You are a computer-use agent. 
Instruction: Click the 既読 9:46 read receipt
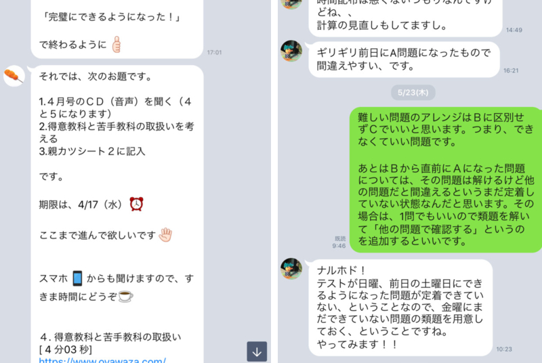pos(339,242)
